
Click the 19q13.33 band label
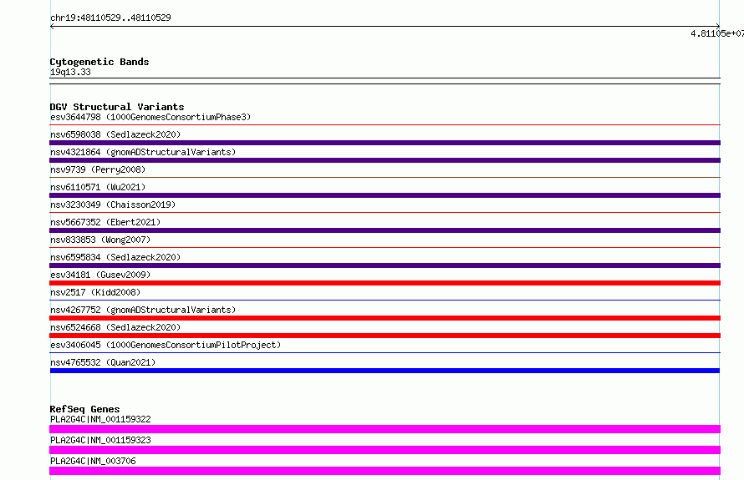(x=70, y=72)
